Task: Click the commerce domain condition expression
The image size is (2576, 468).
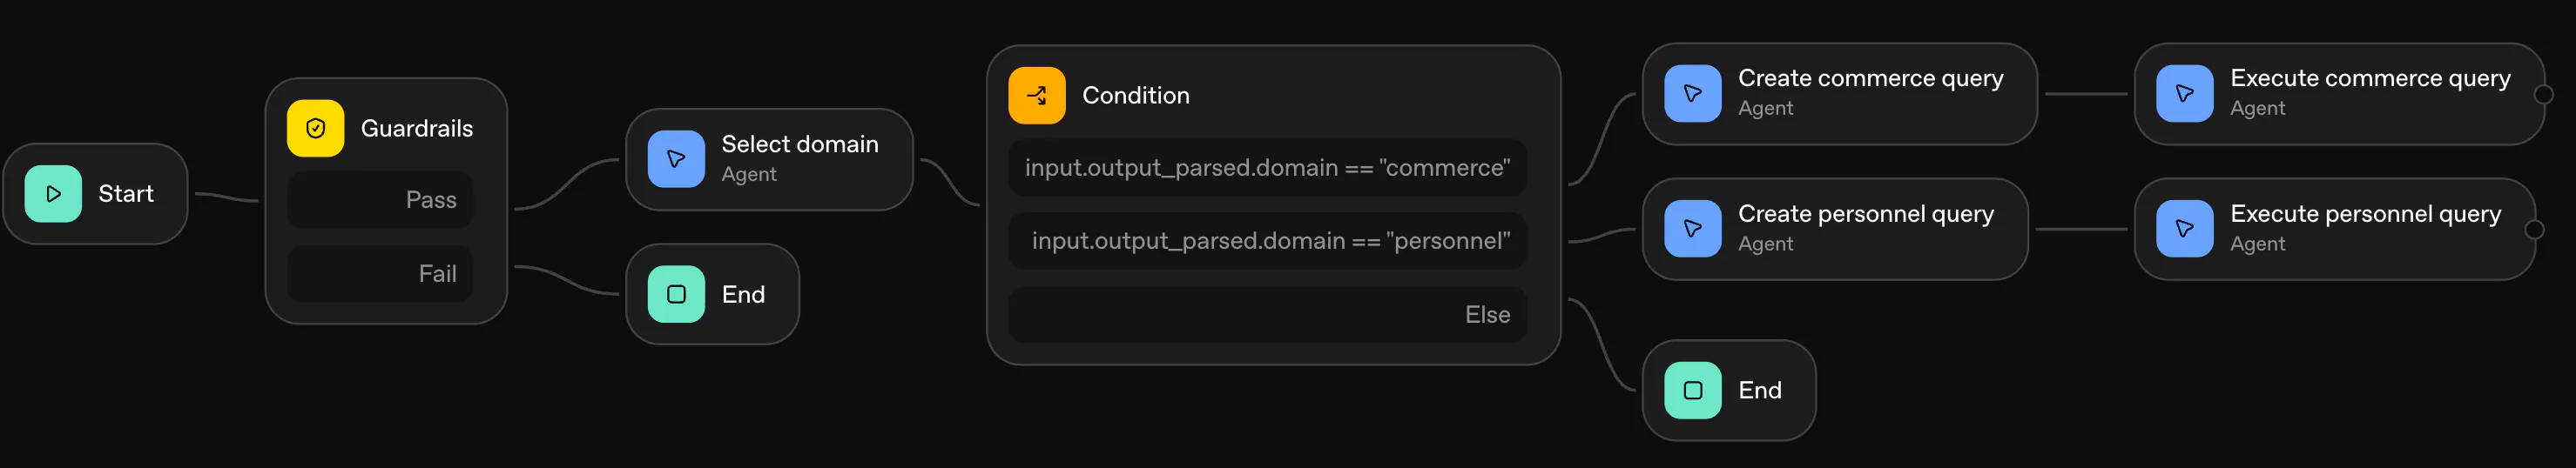Action: click(1267, 168)
